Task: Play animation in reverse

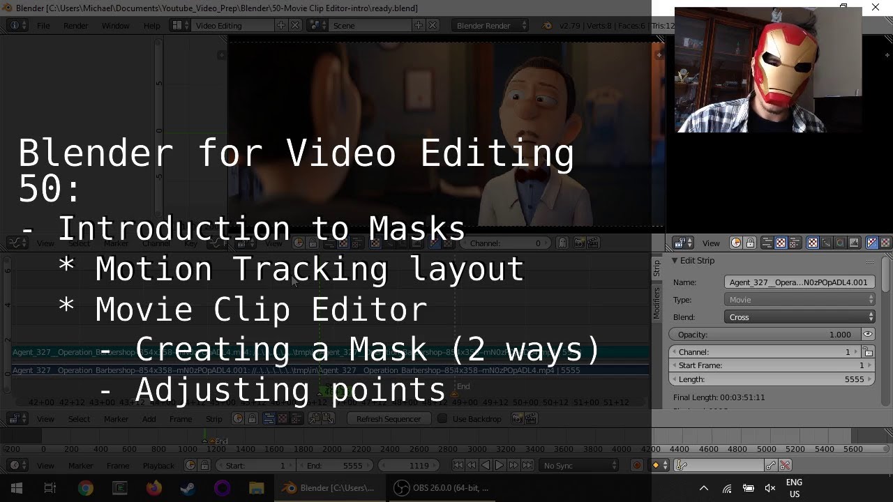Action: (x=486, y=466)
